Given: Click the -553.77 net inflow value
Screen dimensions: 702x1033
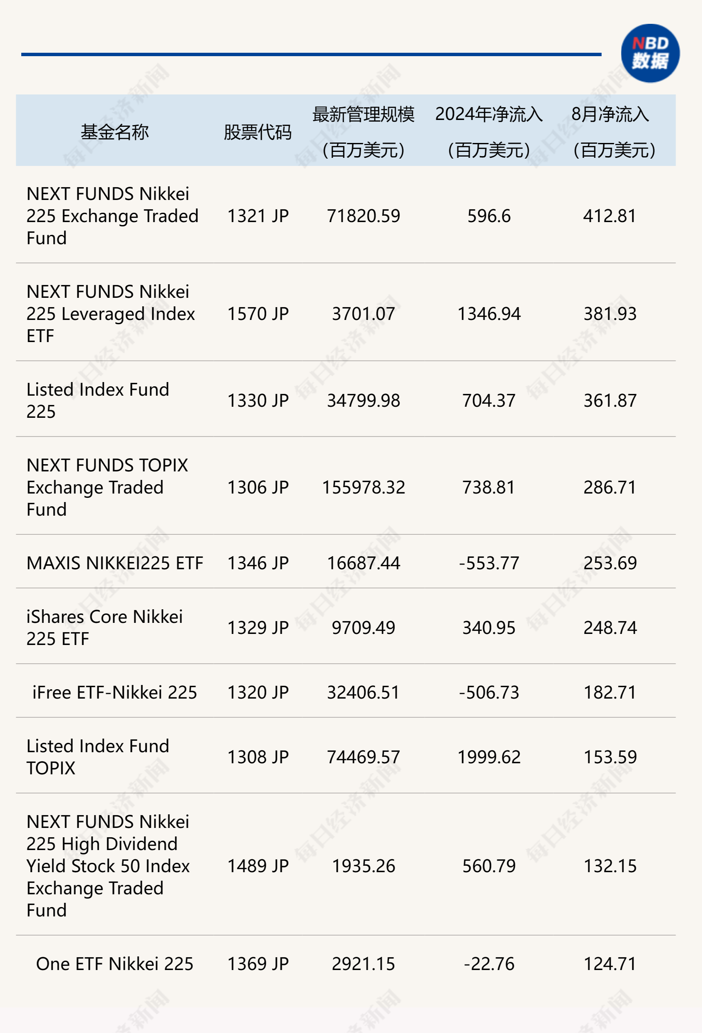Looking at the screenshot, I should (x=488, y=563).
